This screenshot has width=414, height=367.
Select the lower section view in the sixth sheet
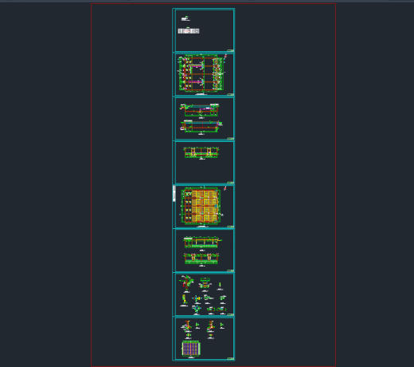click(201, 258)
